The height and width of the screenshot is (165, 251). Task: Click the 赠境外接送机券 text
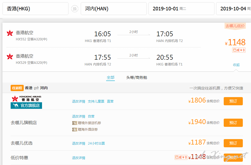pyautogui.click(x=89, y=123)
